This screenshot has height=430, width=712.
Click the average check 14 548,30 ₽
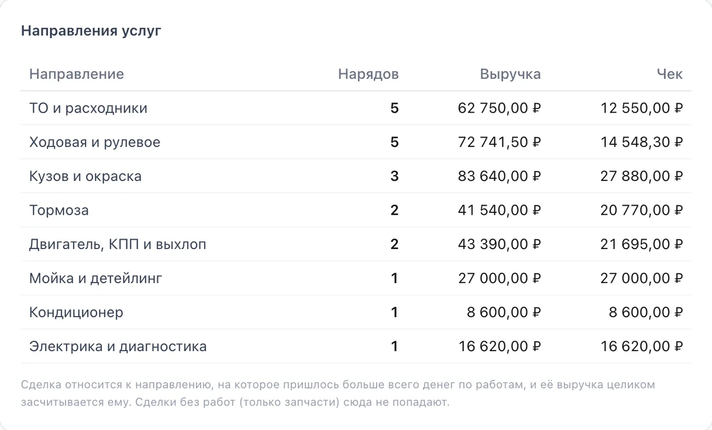(x=642, y=142)
